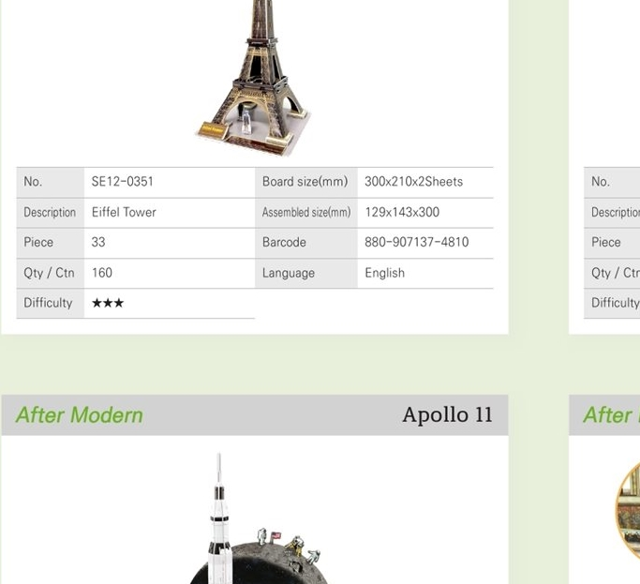Click the 'English' language value

point(384,273)
